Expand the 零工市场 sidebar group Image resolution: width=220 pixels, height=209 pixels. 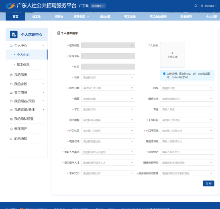[26, 92]
